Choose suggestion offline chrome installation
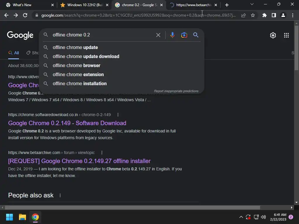The height and width of the screenshot is (224, 299). [x=121, y=84]
